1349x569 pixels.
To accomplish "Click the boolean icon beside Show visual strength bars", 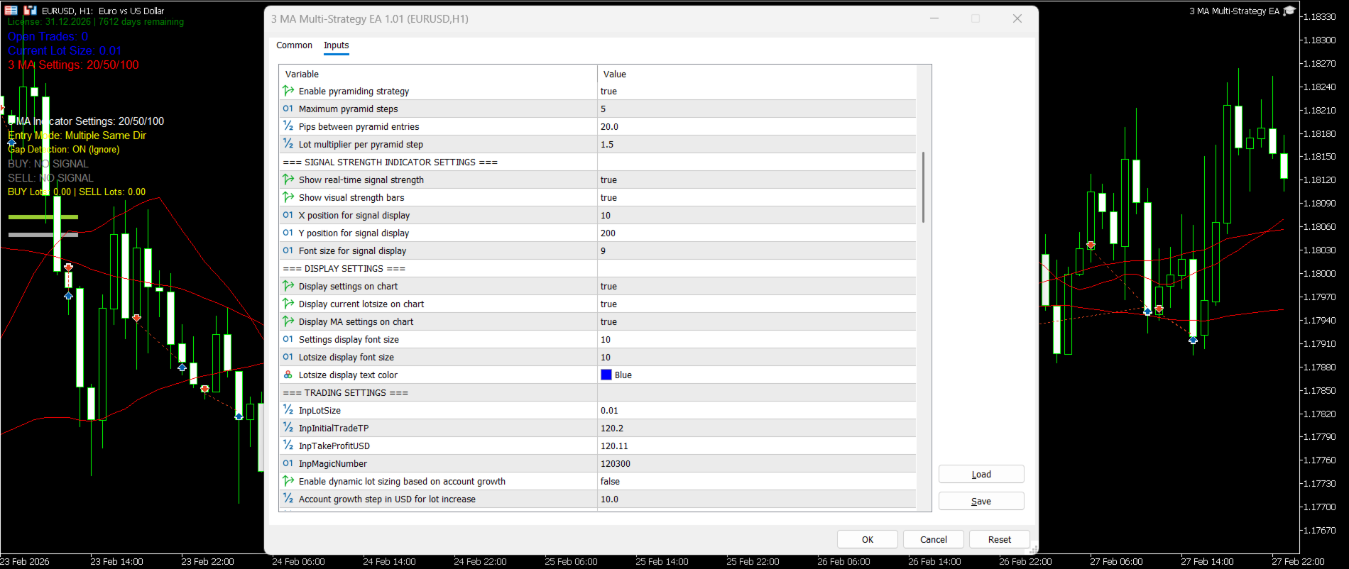I will [288, 197].
